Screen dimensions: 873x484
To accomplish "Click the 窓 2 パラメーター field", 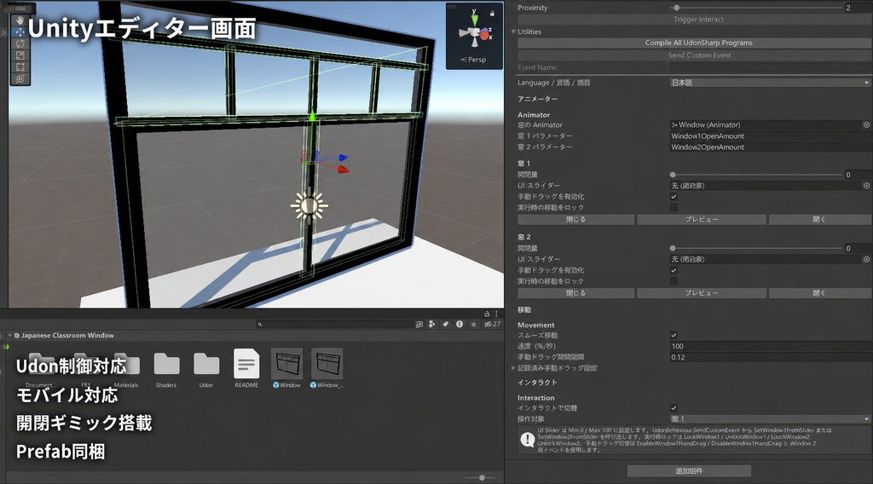I will click(x=770, y=147).
